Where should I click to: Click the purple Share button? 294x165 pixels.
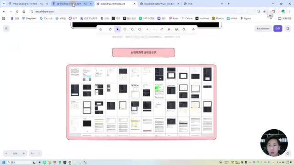(277, 28)
